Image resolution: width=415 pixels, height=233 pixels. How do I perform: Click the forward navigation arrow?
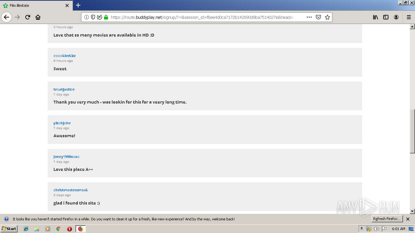(18, 17)
